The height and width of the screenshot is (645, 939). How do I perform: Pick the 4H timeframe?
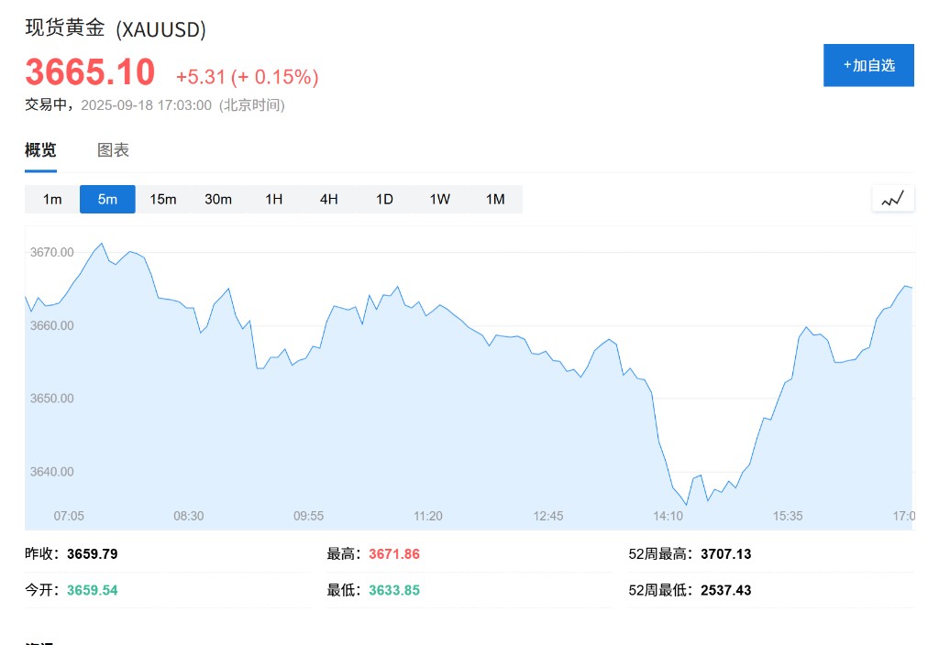click(329, 199)
